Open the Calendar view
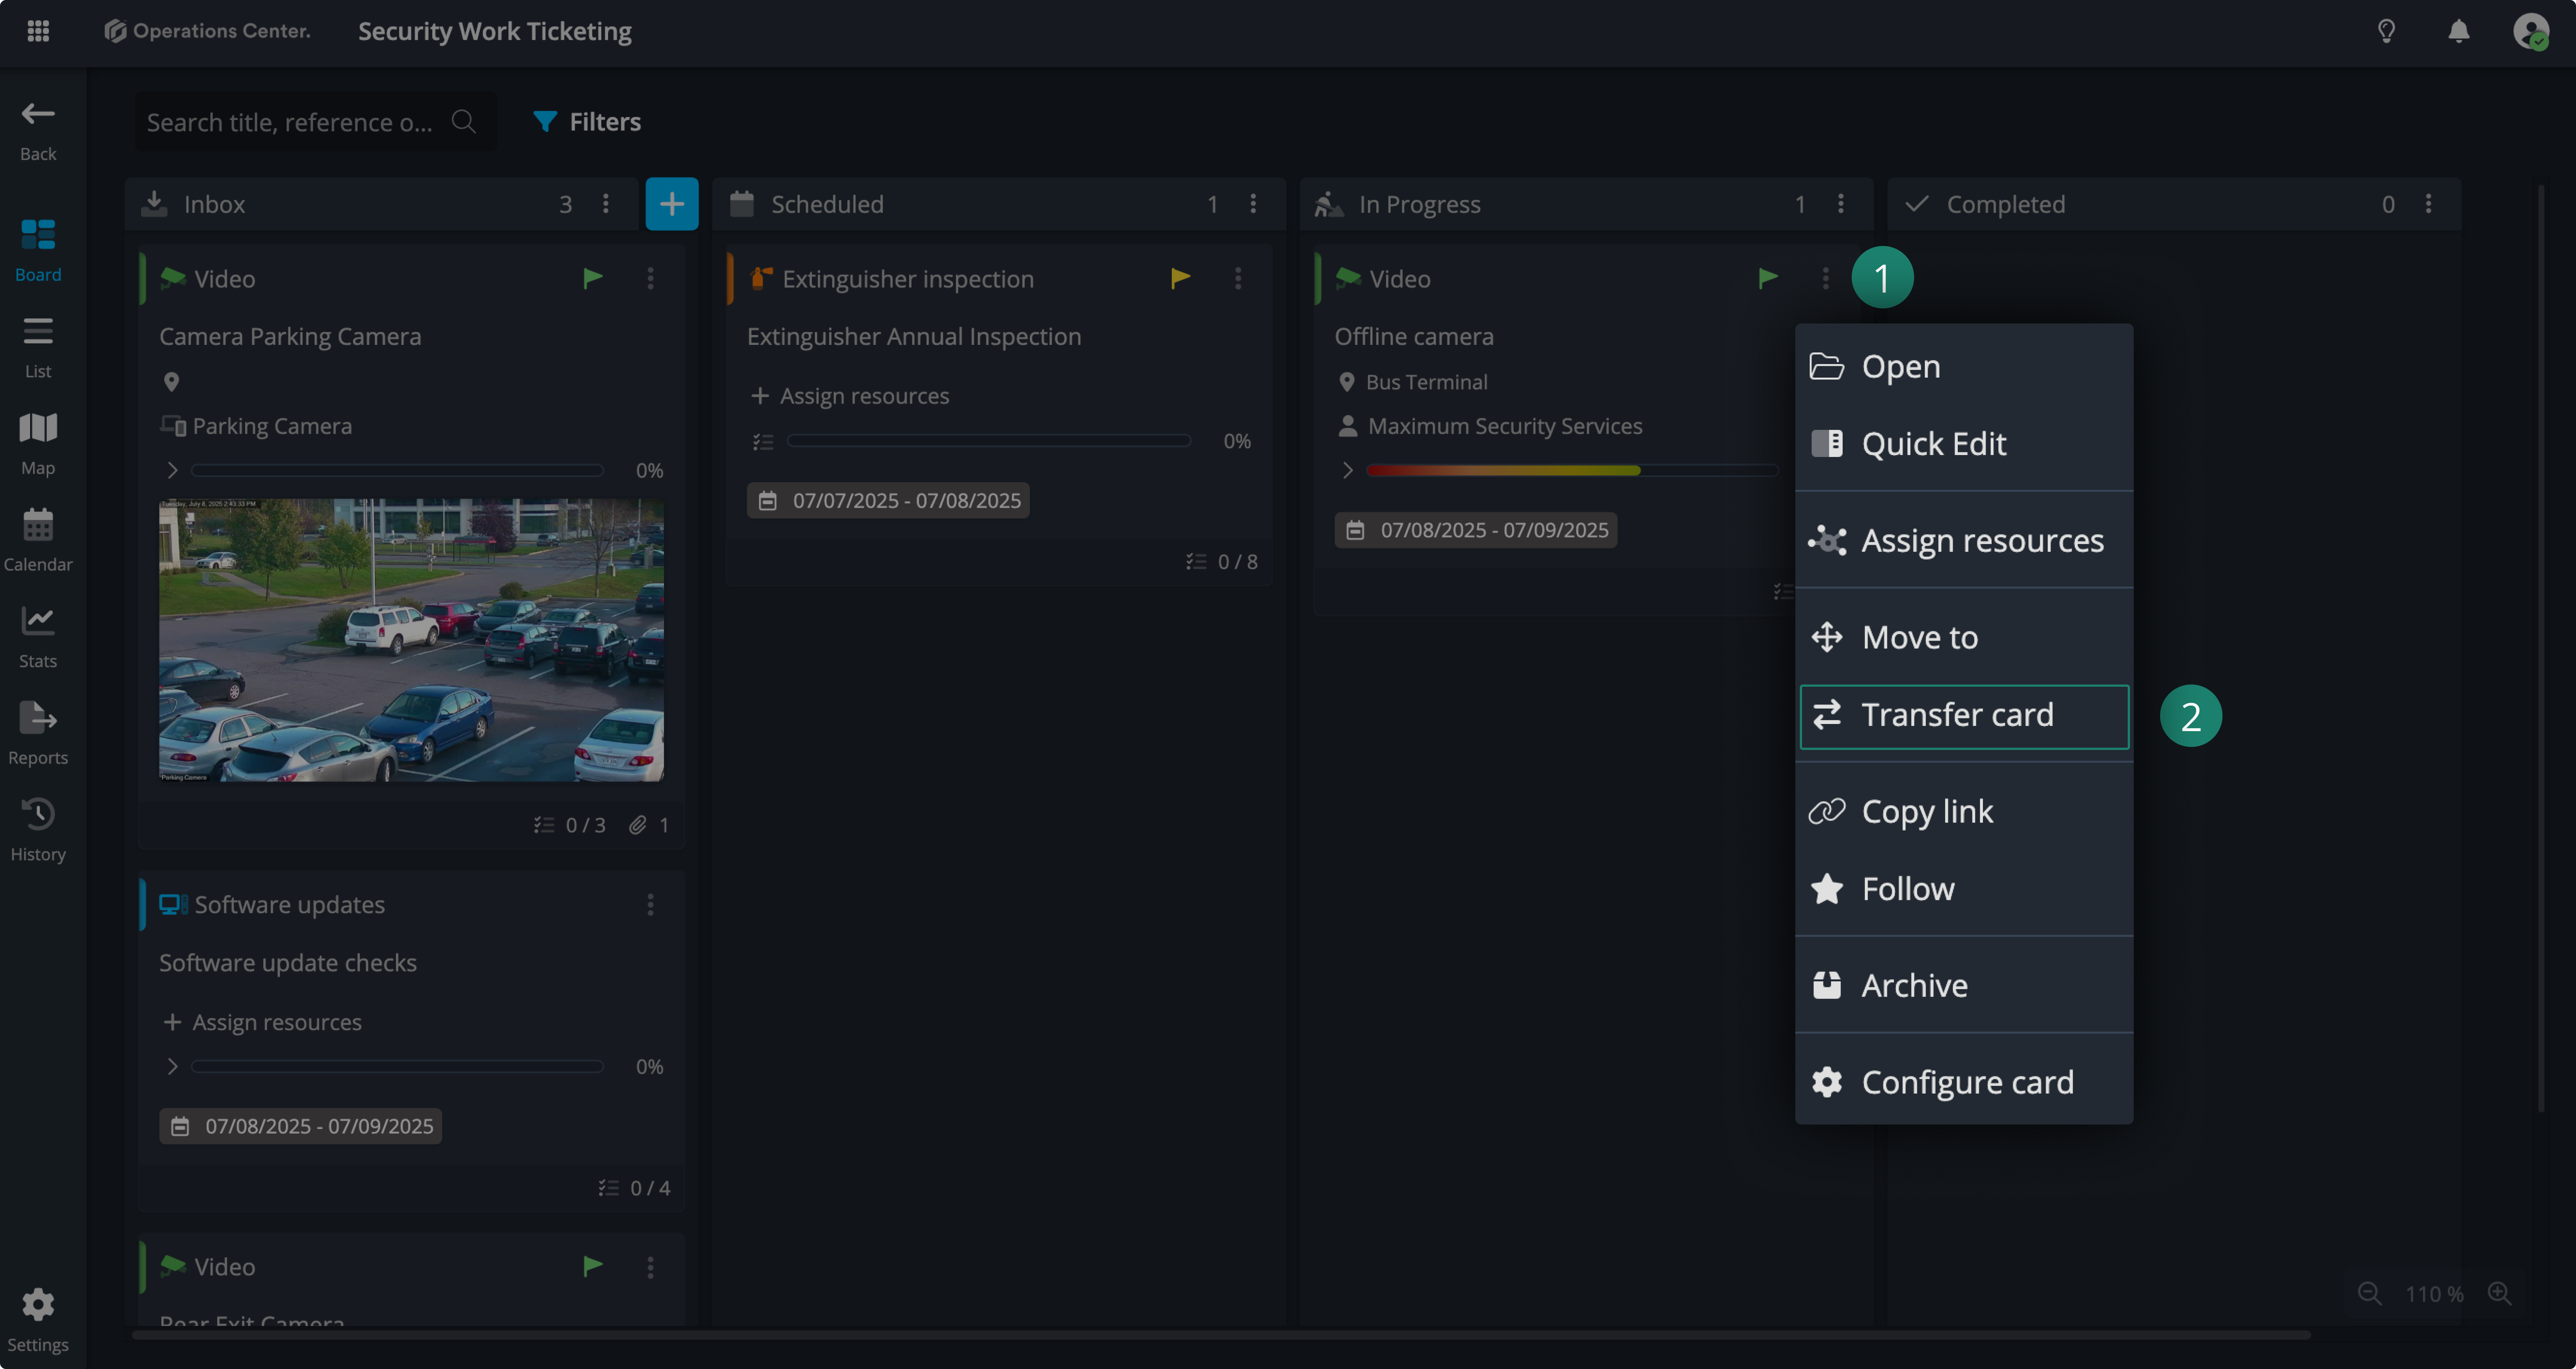 pyautogui.click(x=38, y=540)
